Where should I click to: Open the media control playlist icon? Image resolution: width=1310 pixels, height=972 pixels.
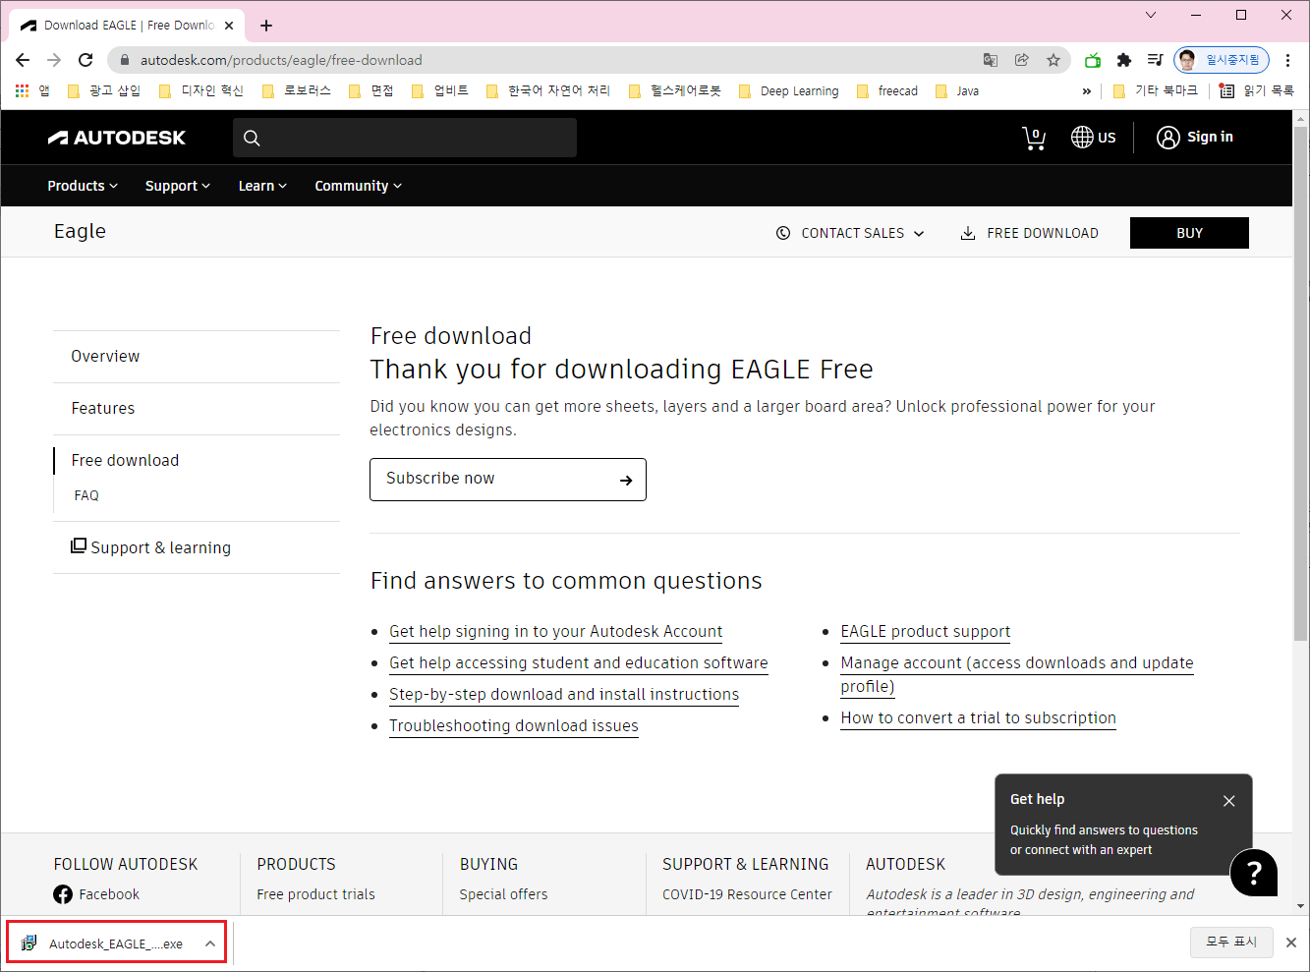tap(1156, 60)
